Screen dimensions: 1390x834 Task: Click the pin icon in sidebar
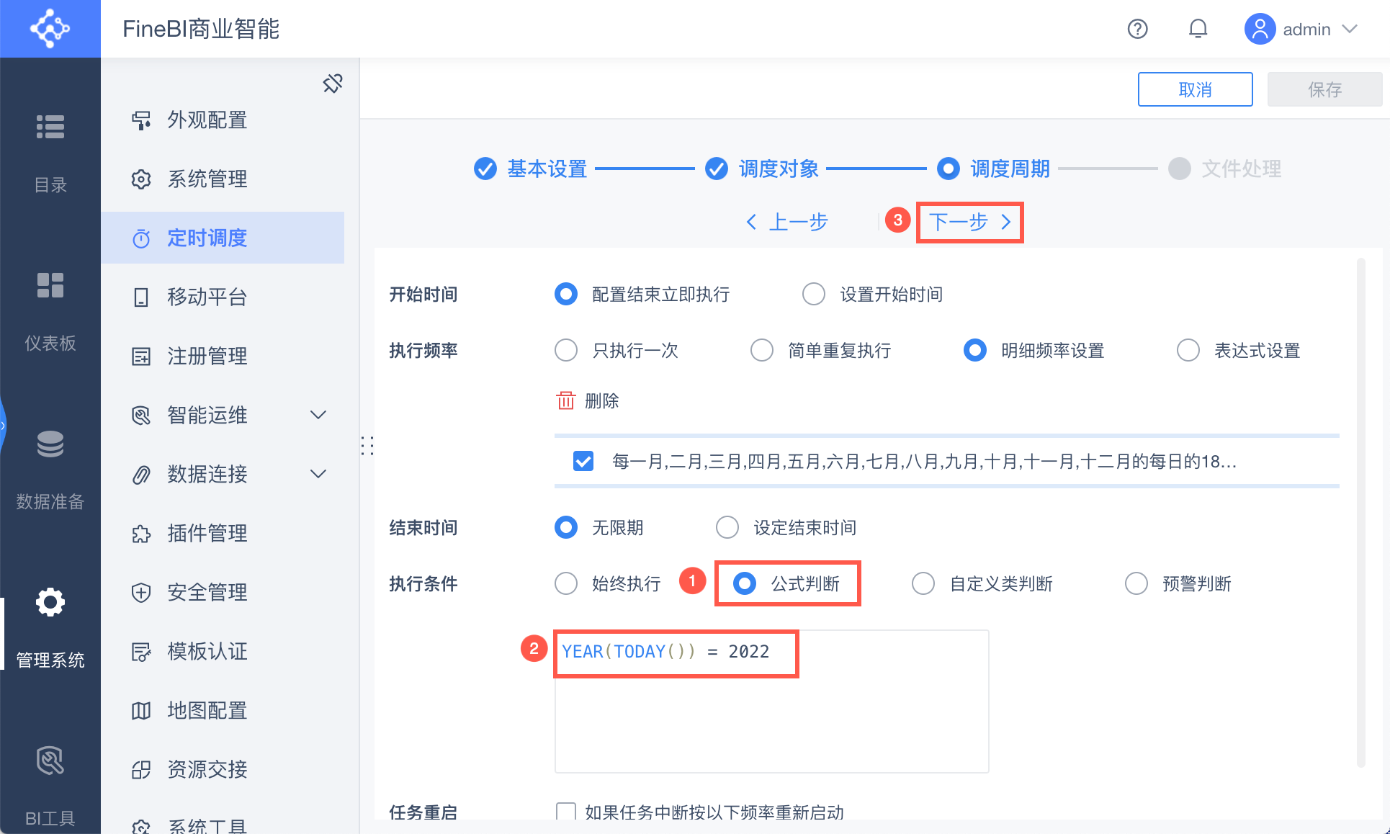(333, 84)
